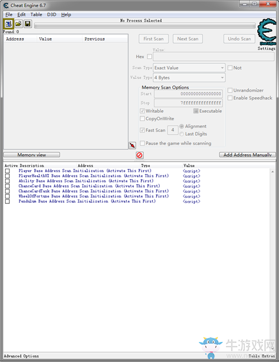Tick the Pendulum Base Address Scan checkbox

[7, 201]
